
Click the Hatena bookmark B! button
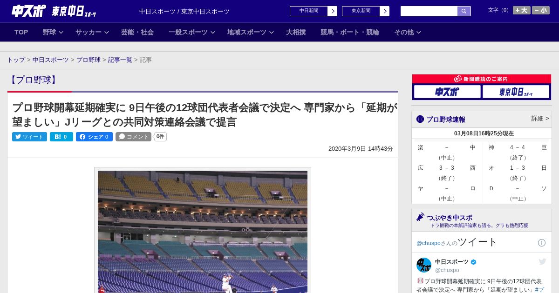click(x=61, y=137)
